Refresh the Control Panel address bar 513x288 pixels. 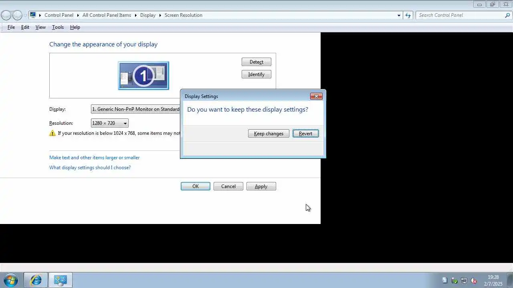[408, 15]
